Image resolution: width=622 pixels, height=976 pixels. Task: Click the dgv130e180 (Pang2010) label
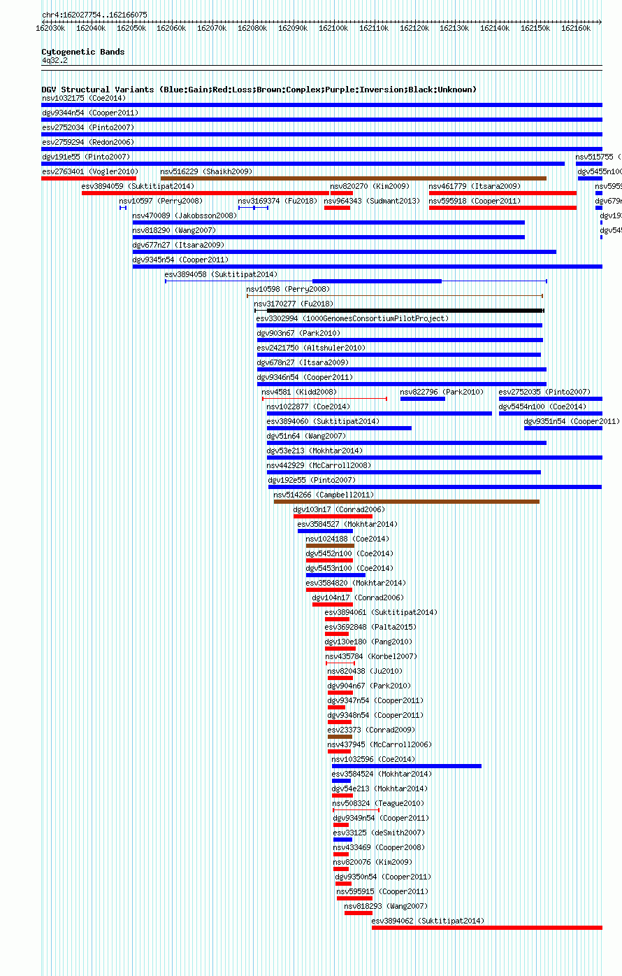tap(368, 642)
